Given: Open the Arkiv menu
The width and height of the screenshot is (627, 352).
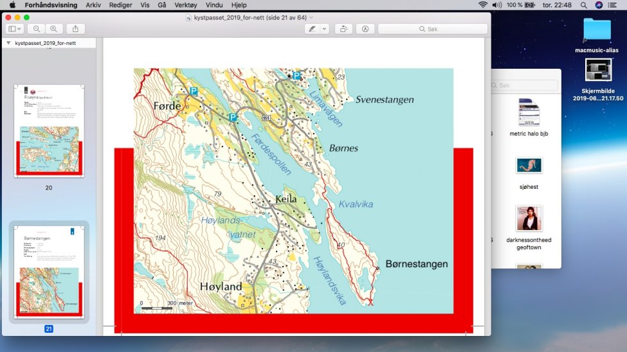Looking at the screenshot, I should click(93, 4).
